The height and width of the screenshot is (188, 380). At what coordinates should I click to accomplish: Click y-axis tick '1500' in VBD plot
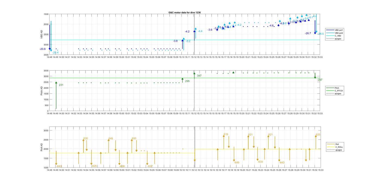(46, 14)
